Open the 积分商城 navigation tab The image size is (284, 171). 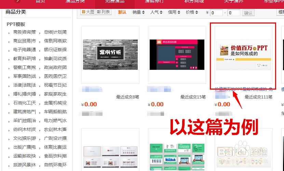(x=194, y=1)
